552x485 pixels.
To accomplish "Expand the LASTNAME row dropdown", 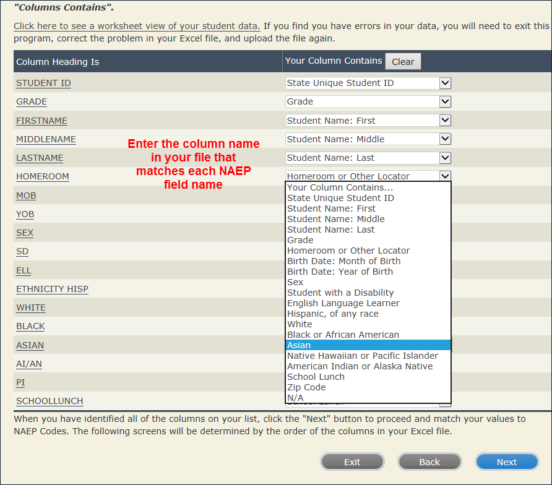I will pos(445,158).
